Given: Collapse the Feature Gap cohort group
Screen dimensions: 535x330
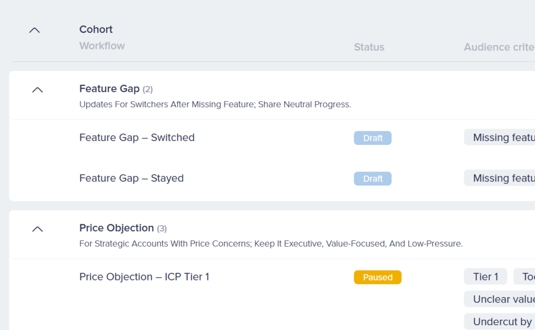Looking at the screenshot, I should point(37,90).
